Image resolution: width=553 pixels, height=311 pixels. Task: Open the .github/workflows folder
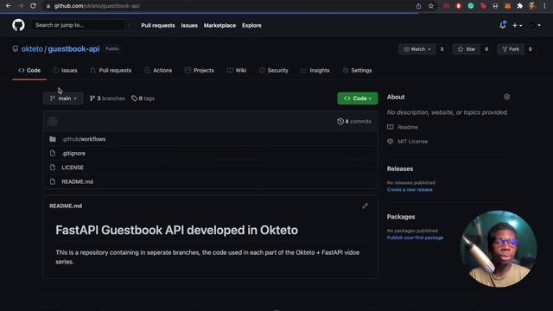(84, 139)
